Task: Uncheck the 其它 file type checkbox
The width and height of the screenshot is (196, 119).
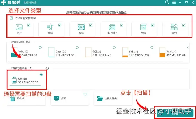Action: click(184, 25)
